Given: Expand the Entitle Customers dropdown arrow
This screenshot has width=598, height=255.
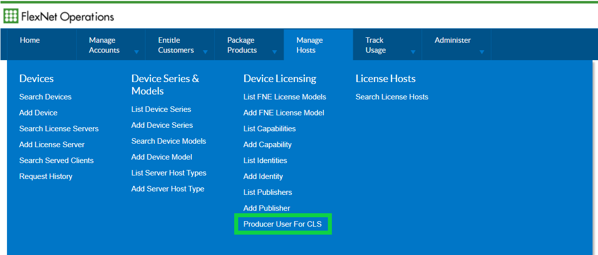Looking at the screenshot, I should click(205, 52).
